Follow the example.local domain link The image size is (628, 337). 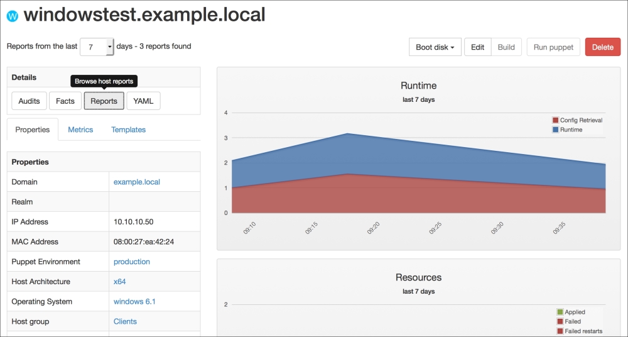click(x=137, y=182)
